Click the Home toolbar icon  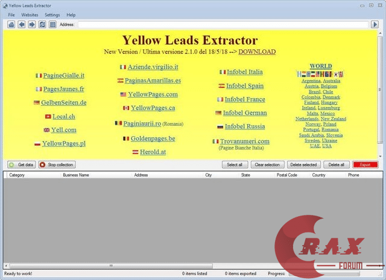coord(11,24)
